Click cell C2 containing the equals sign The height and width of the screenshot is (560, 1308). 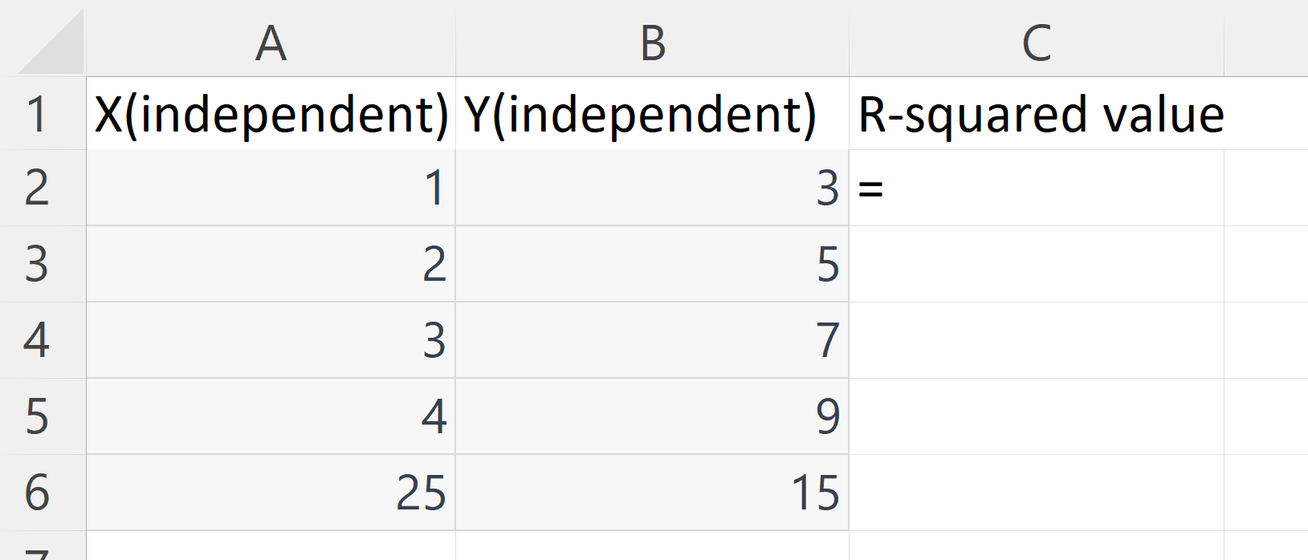tap(1036, 189)
